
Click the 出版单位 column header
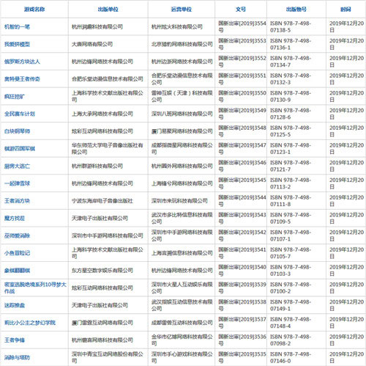(x=108, y=10)
